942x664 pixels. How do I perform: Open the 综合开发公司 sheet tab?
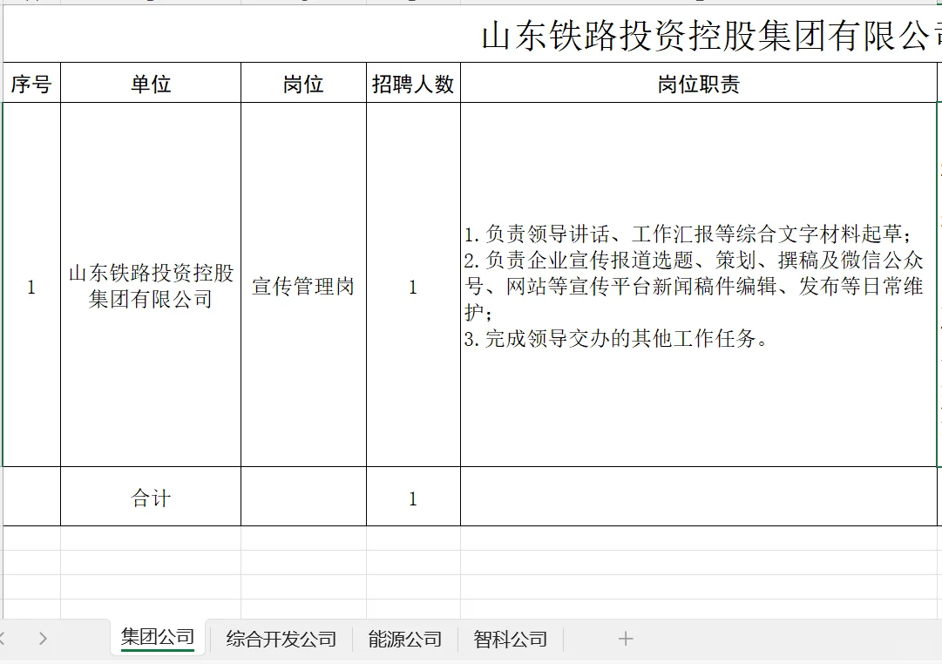pyautogui.click(x=281, y=639)
